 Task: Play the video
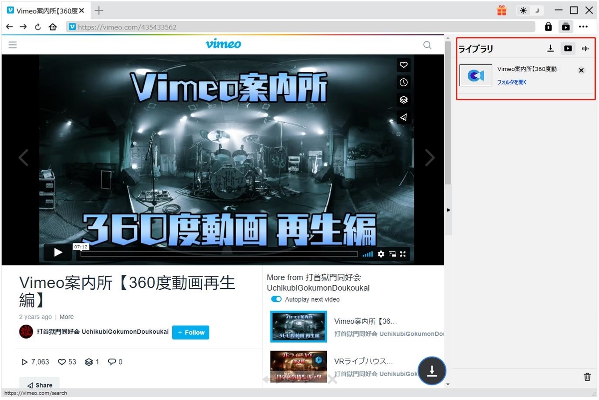click(58, 252)
